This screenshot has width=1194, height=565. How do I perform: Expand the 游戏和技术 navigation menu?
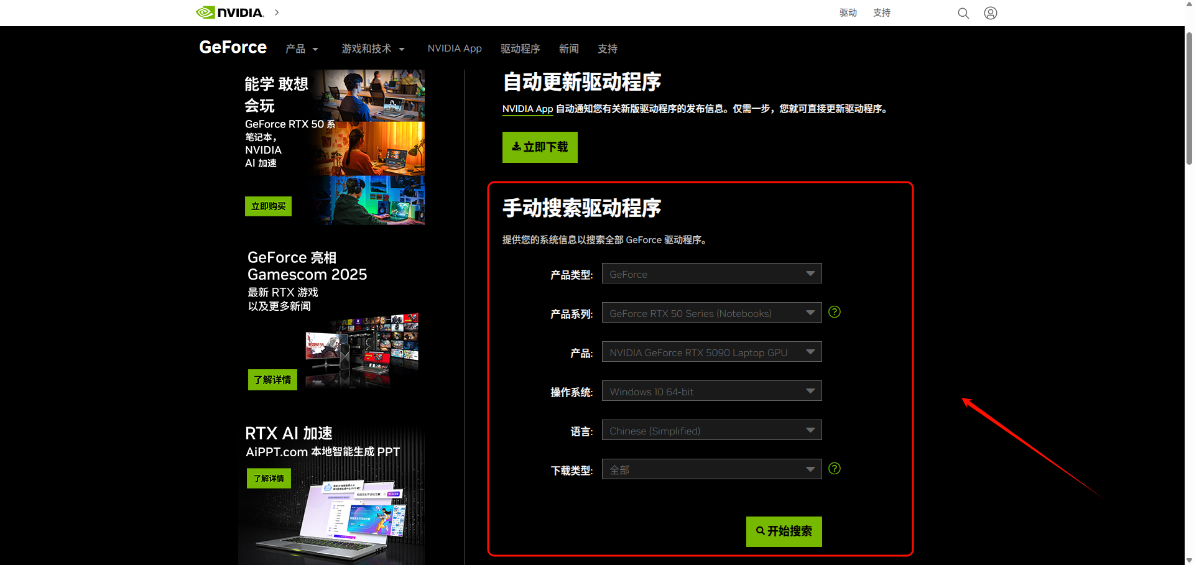point(373,48)
